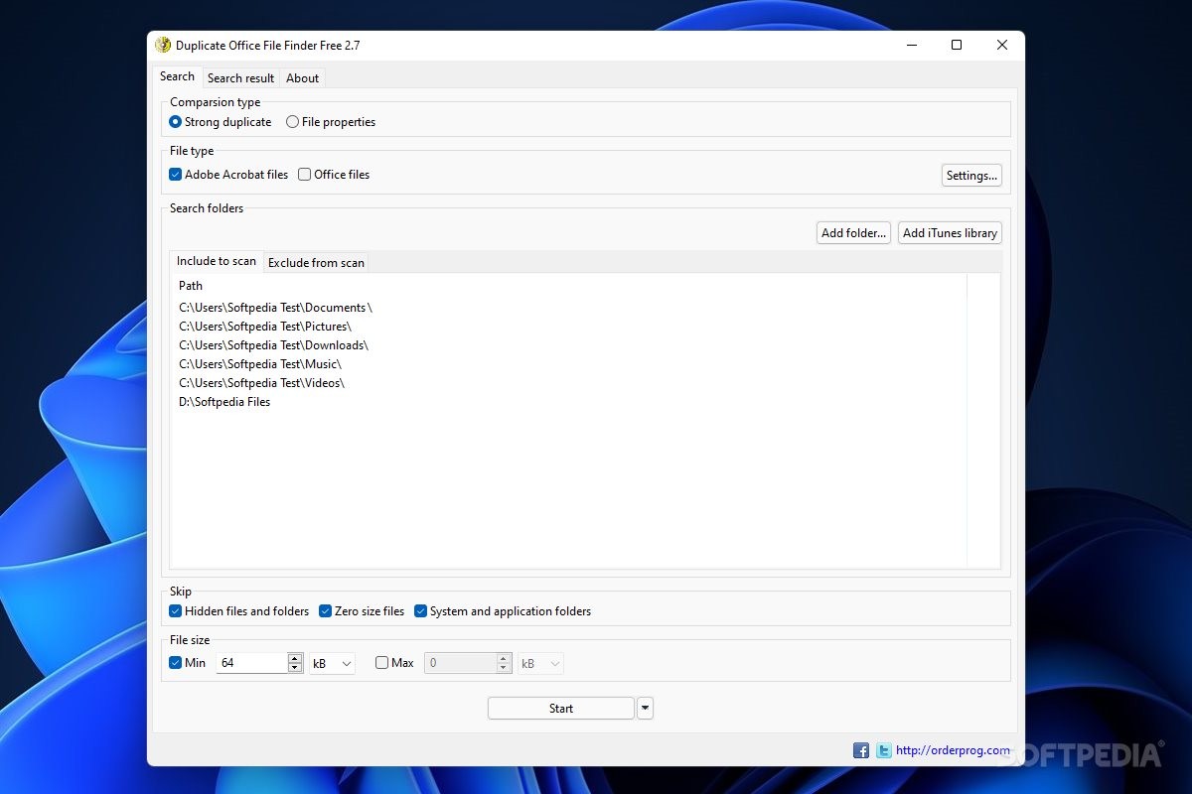
Task: Select the D:\Softpedia Files row
Action: pyautogui.click(x=568, y=402)
